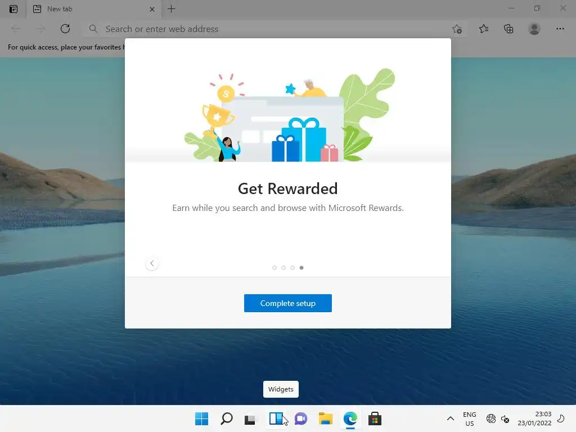Open the Favorites list icon
The height and width of the screenshot is (432, 576).
coord(484,29)
